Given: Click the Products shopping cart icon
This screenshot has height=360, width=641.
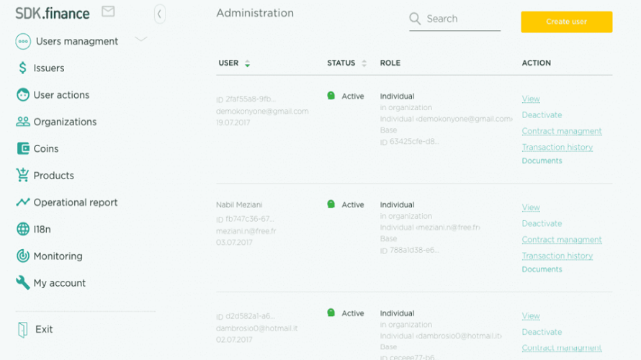Looking at the screenshot, I should [22, 175].
